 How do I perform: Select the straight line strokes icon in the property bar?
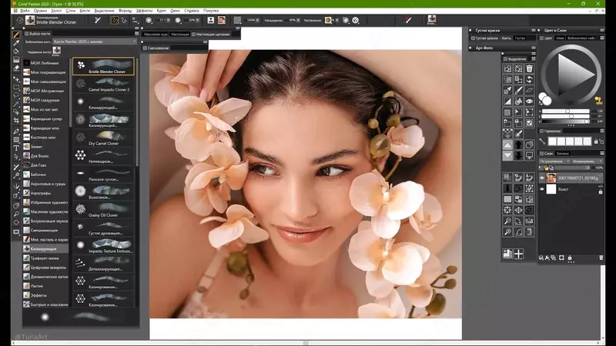[x=123, y=20]
